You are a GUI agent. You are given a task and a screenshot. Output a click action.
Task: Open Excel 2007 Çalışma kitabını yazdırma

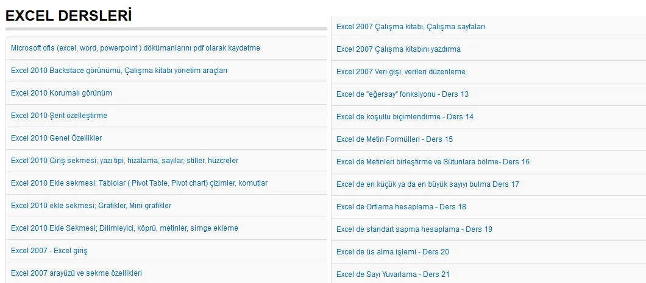tap(398, 49)
